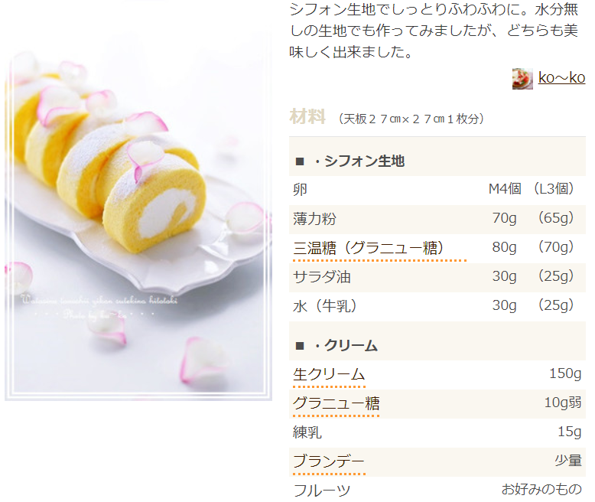Select the フルーツ ingredient row
Viewport: 595px width, 502px height.
[x=437, y=491]
